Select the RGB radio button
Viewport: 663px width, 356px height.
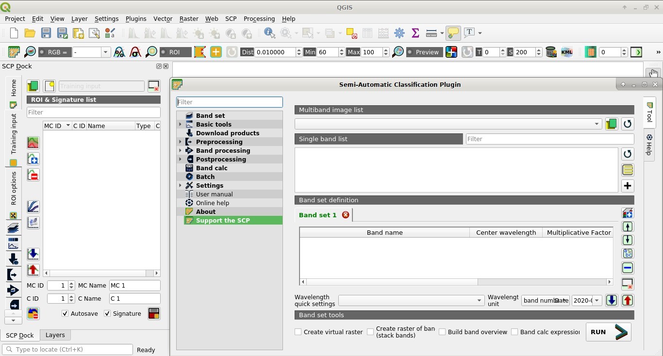coord(42,52)
